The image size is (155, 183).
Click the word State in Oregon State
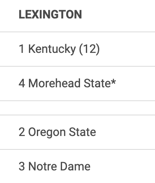coord(83,132)
